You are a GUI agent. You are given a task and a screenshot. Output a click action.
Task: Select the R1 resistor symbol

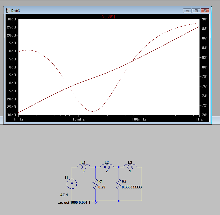95,184
